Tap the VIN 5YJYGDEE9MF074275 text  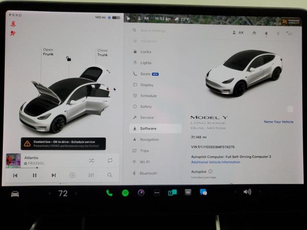(x=213, y=147)
